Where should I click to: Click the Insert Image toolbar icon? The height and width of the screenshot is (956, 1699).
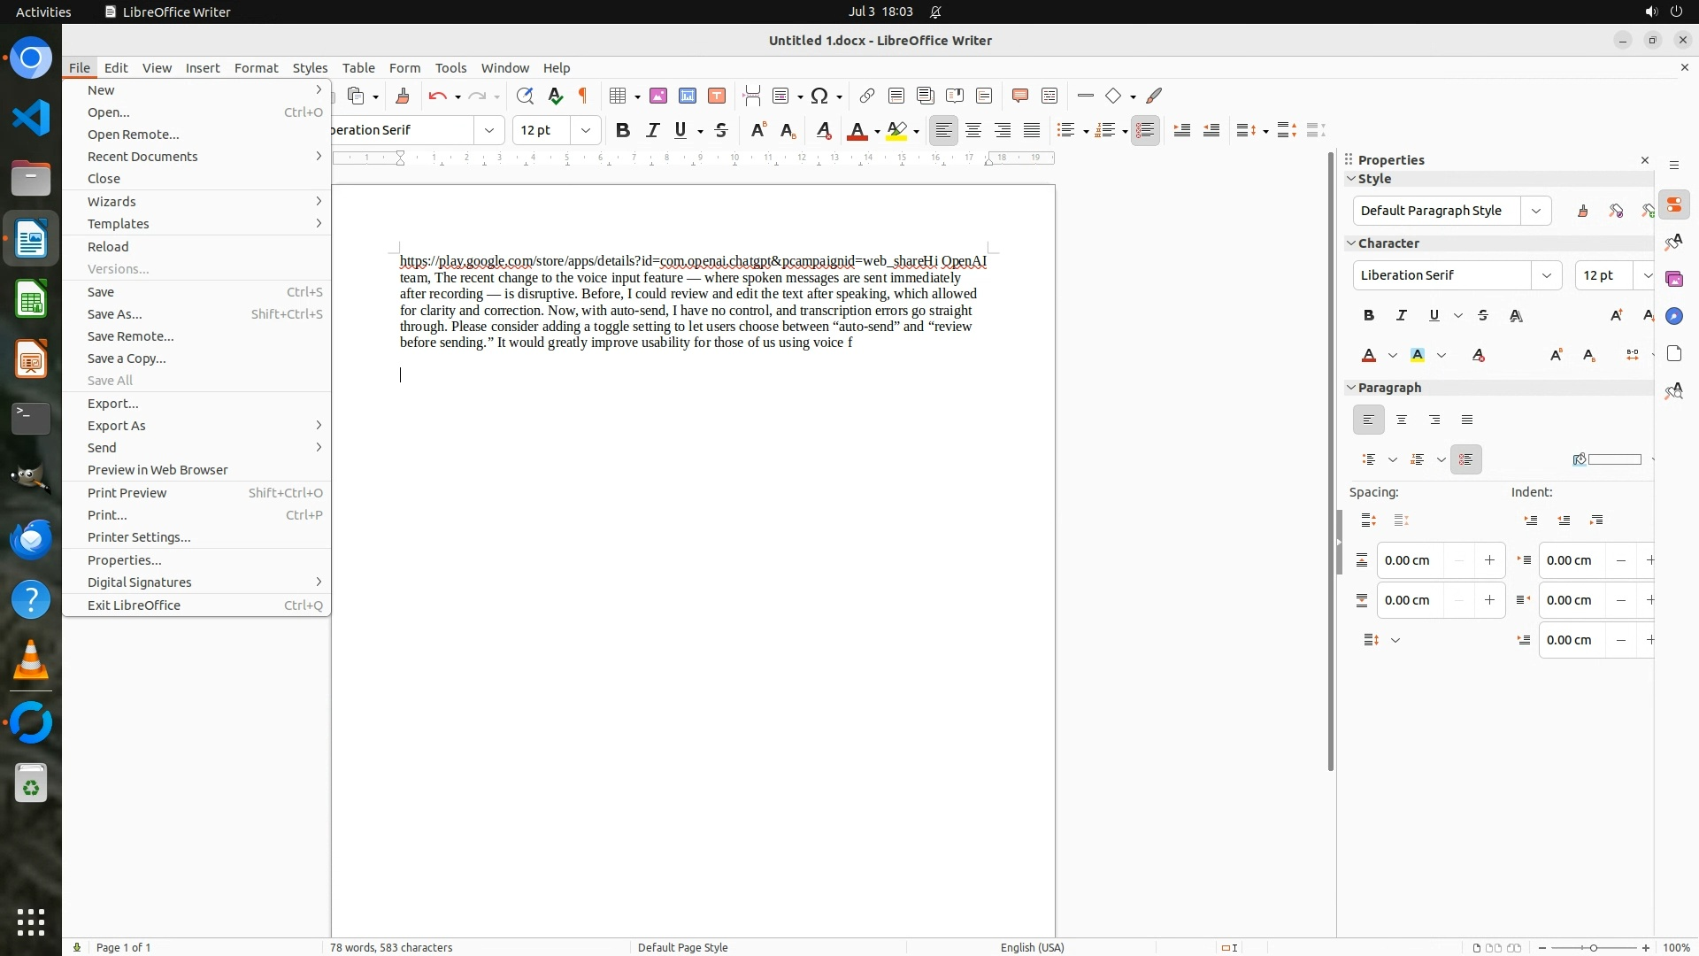(x=658, y=96)
